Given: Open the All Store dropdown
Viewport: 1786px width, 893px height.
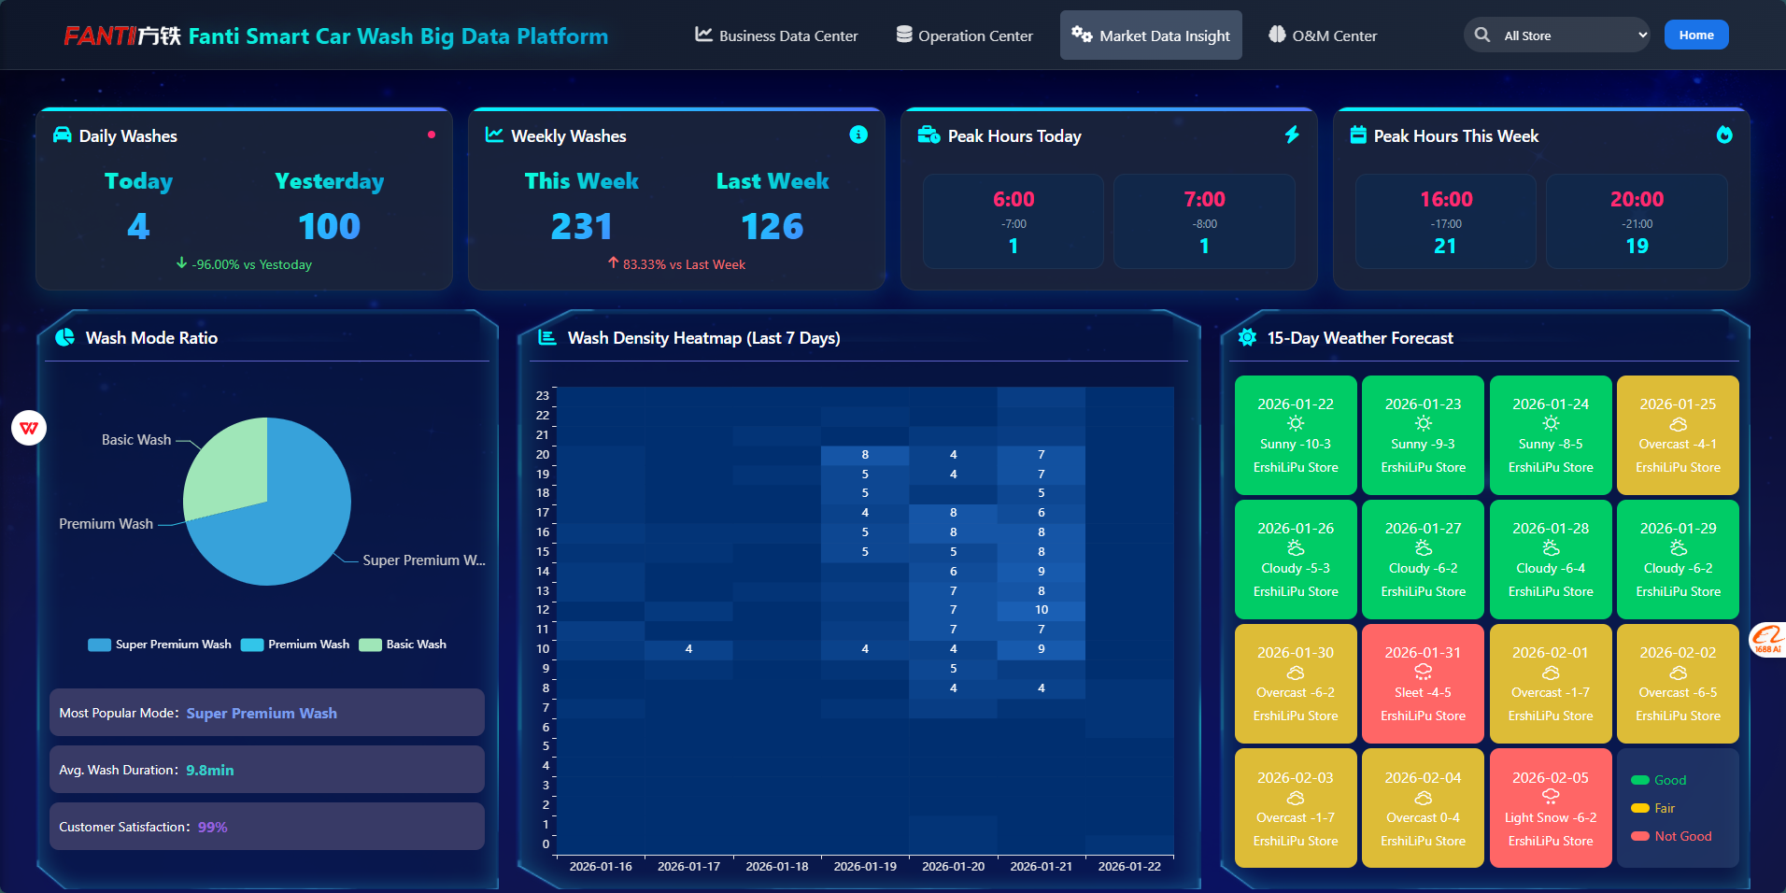Looking at the screenshot, I should [1574, 35].
